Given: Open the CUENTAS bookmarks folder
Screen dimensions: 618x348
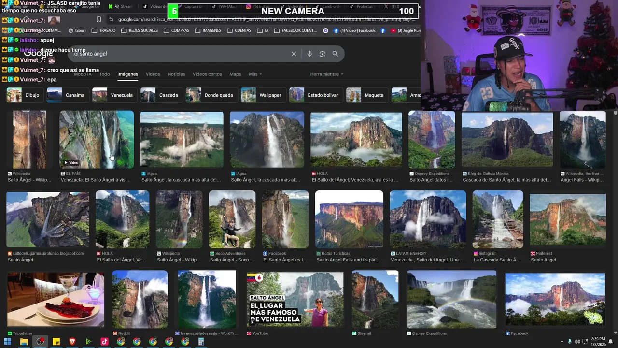Looking at the screenshot, I should pos(239,30).
